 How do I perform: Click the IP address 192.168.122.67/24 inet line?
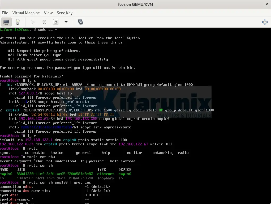click(x=89, y=119)
